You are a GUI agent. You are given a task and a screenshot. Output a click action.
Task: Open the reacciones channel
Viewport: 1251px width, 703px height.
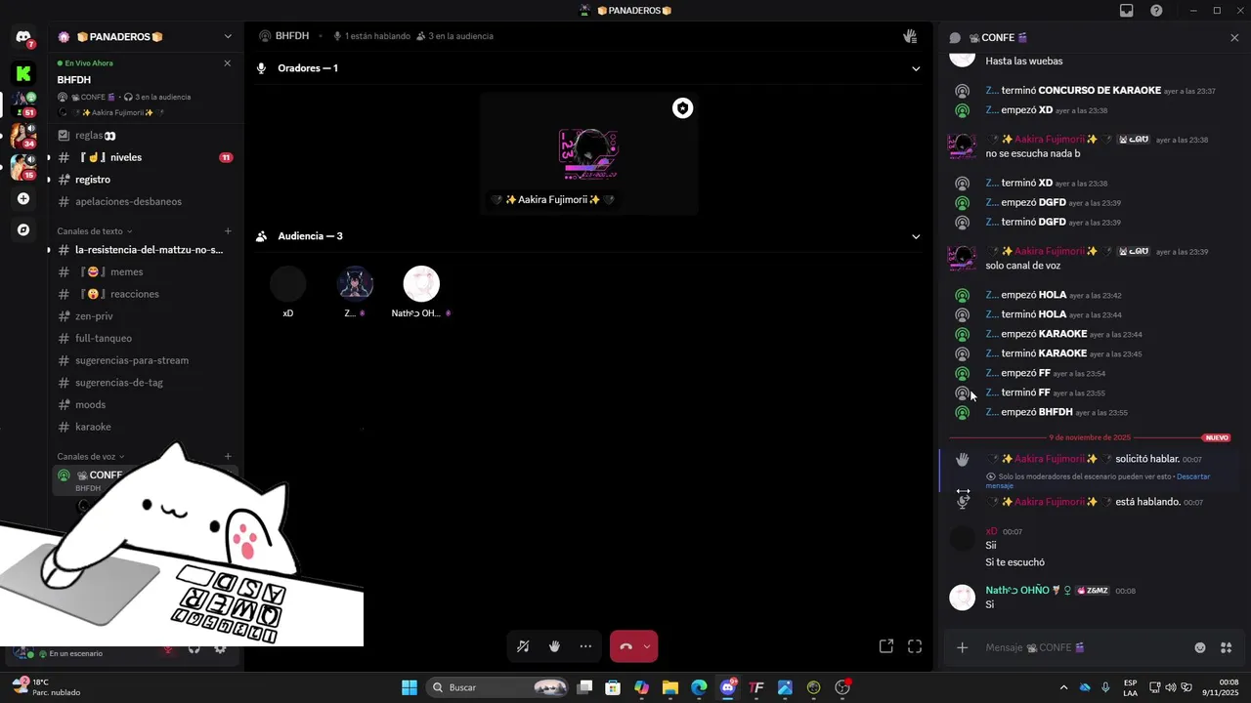145,294
